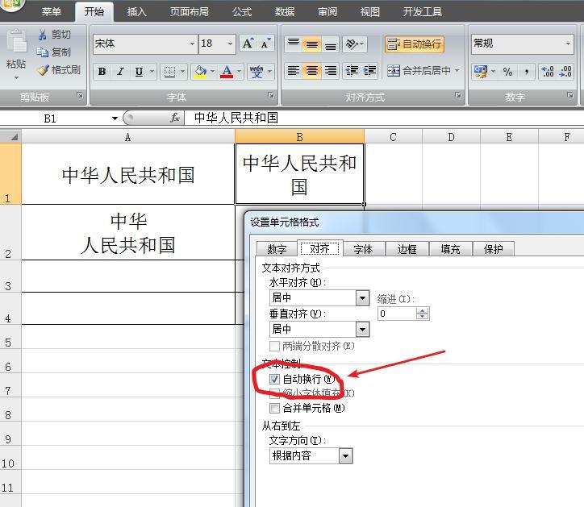584x507 pixels.
Task: Apply cell borders icon
Action: tap(170, 72)
